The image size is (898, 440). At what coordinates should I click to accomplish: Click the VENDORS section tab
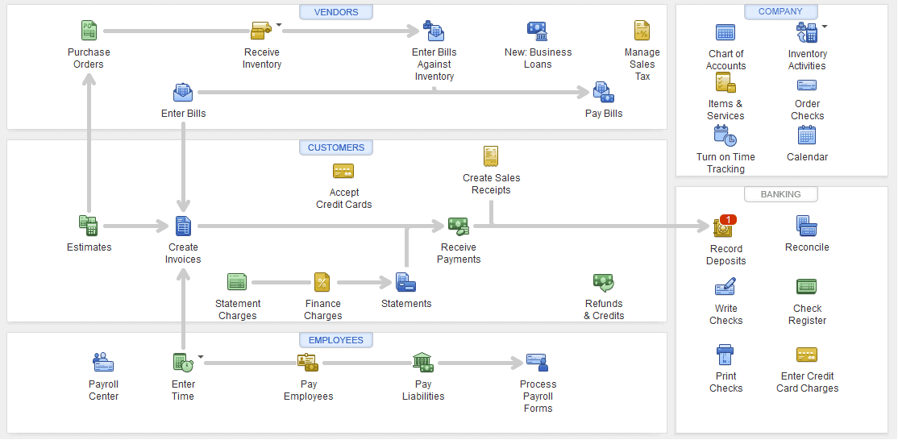point(336,12)
